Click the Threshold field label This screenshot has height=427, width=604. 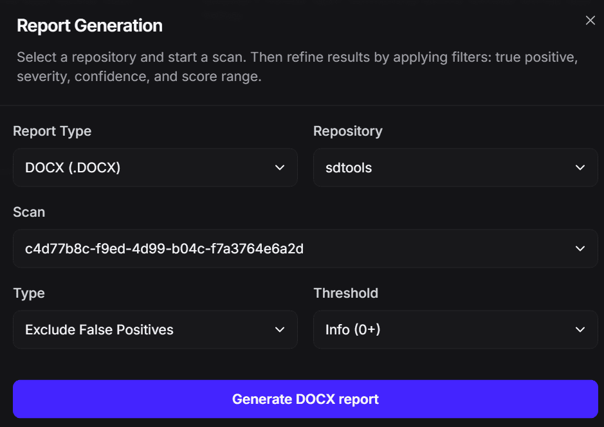point(345,293)
